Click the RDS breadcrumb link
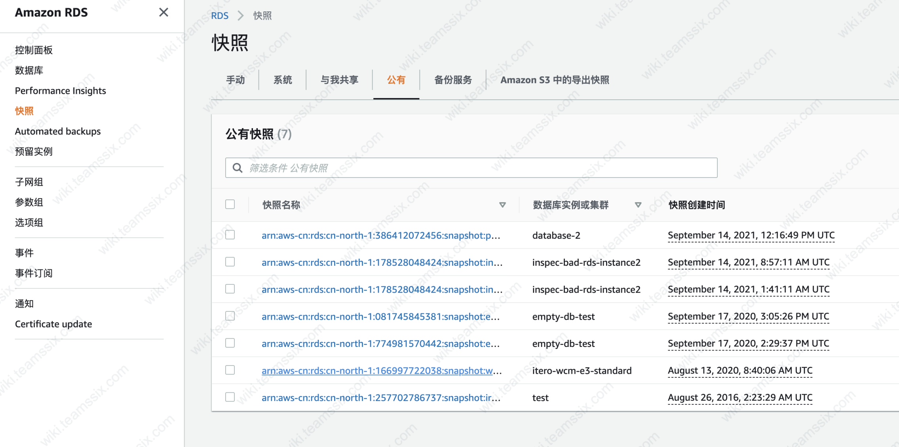 pos(220,16)
